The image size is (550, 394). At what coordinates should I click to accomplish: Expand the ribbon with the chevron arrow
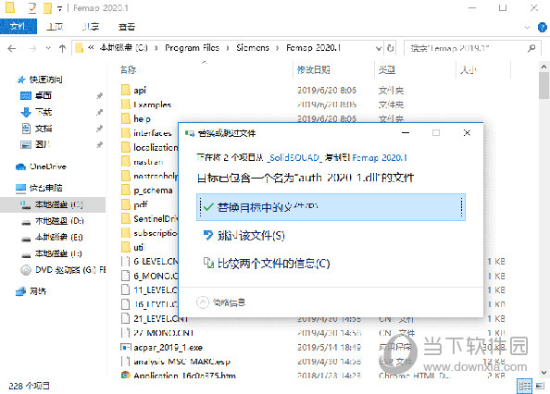(527, 27)
